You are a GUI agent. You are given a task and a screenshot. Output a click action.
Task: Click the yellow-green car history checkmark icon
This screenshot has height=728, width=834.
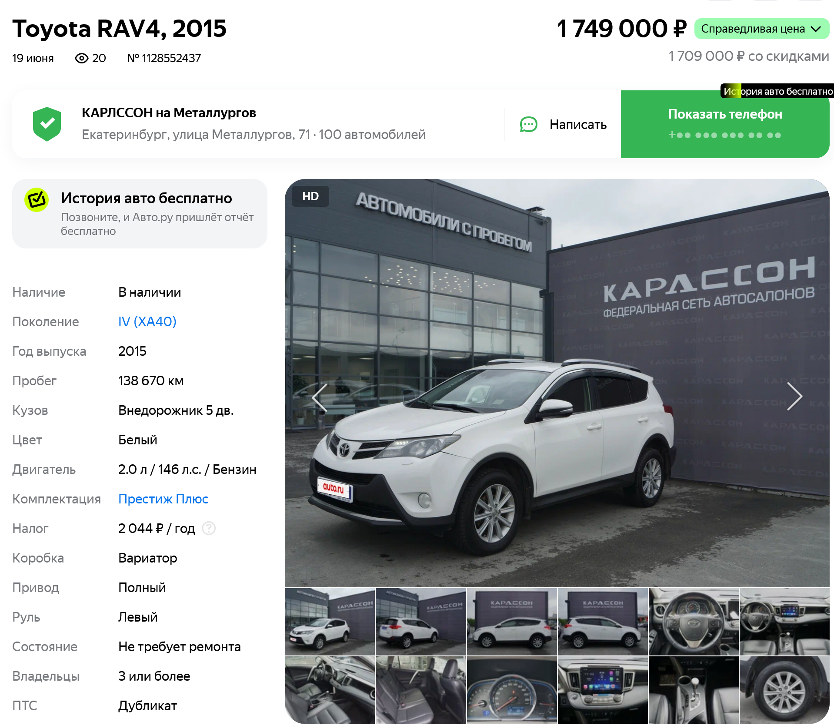coord(37,200)
